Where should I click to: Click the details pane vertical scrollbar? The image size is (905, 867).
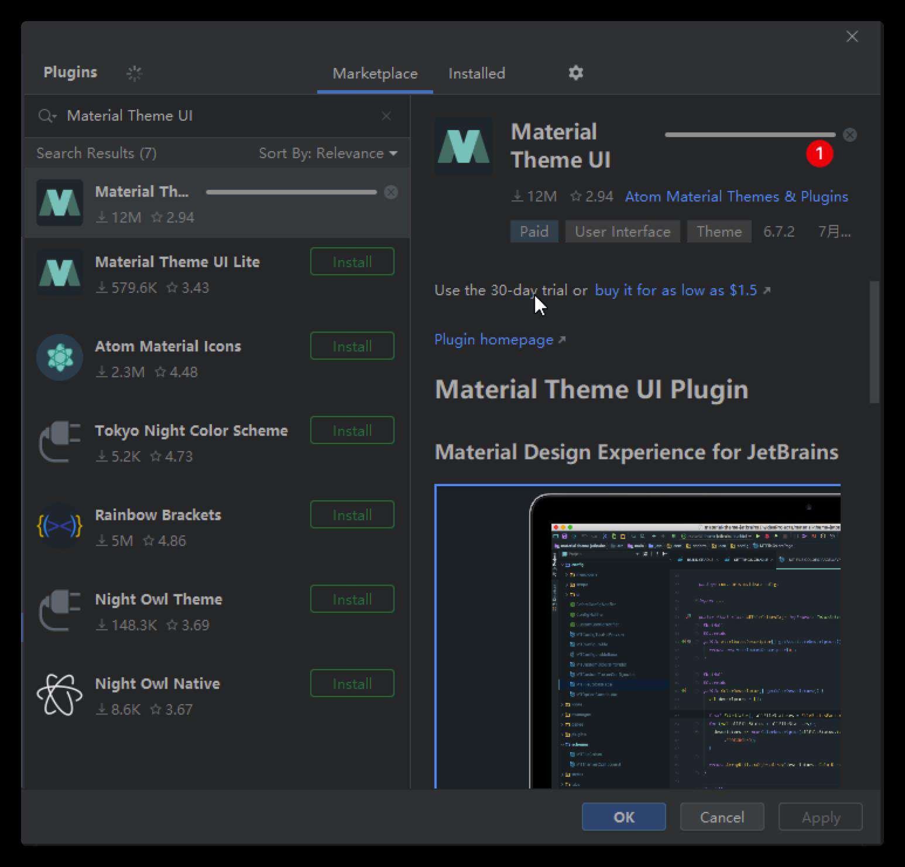pos(875,342)
